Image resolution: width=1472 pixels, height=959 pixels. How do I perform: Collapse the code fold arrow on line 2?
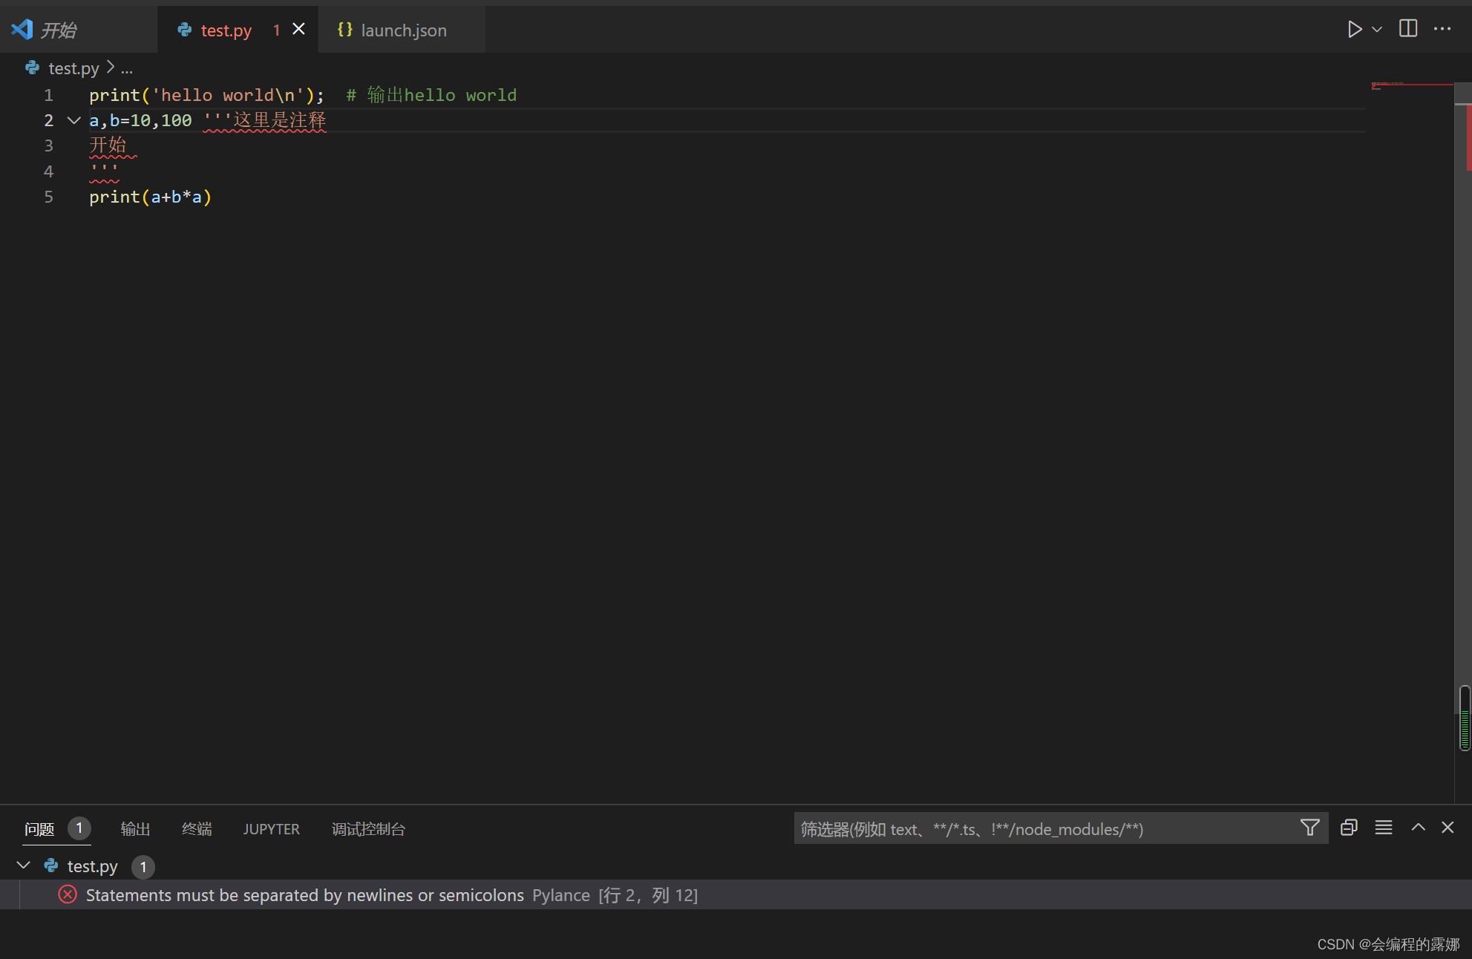click(73, 120)
